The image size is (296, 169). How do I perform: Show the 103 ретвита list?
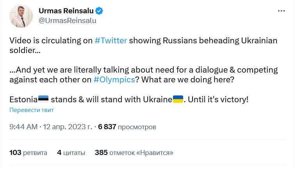coord(28,152)
